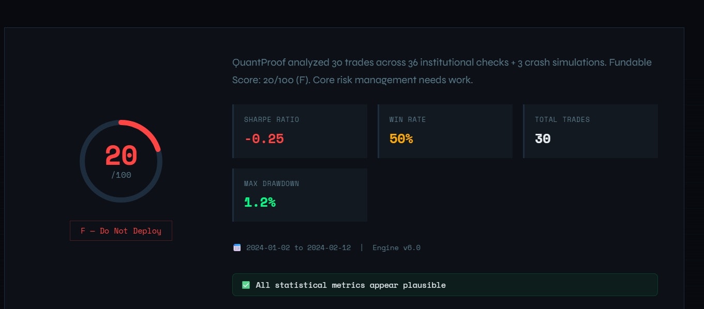The image size is (704, 309).
Task: Open the statistical metrics plausibility banner
Action: [445, 285]
